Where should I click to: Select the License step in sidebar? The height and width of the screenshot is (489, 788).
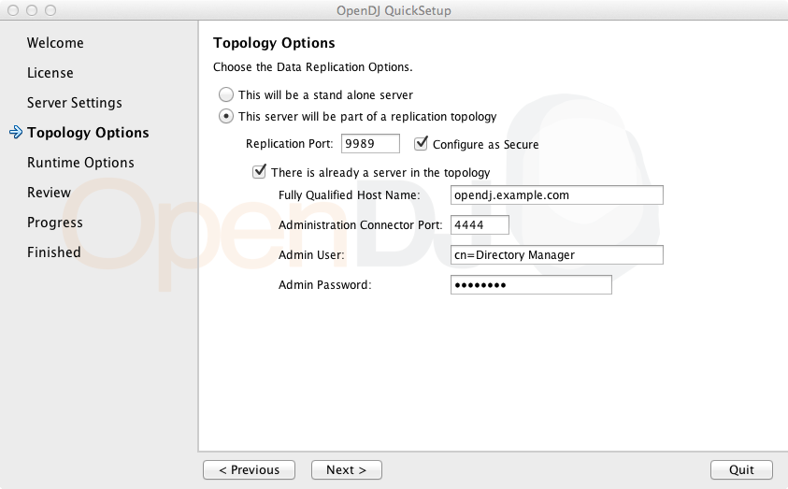50,73
